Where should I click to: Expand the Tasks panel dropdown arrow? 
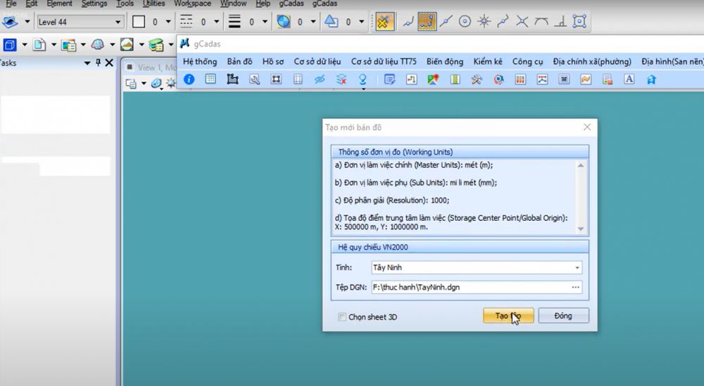[x=87, y=63]
